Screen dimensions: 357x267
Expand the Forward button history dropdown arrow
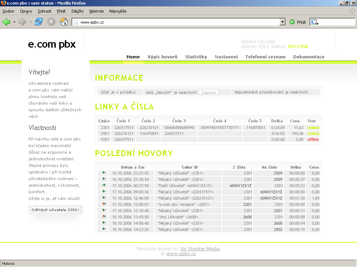(31, 22)
